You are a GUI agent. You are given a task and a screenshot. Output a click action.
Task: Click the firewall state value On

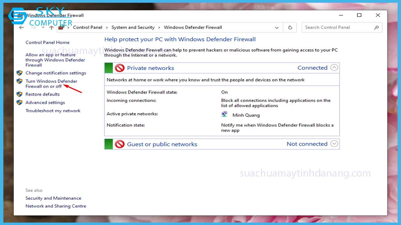point(224,92)
